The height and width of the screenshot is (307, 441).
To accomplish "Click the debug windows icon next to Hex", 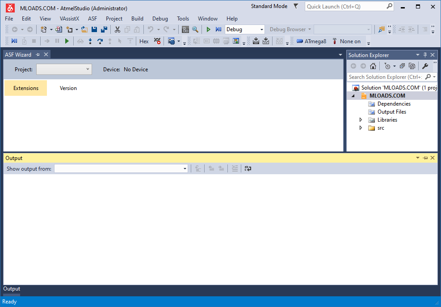I will (x=171, y=41).
